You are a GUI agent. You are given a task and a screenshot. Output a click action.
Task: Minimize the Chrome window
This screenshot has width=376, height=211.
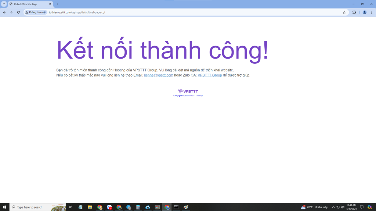click(353, 4)
